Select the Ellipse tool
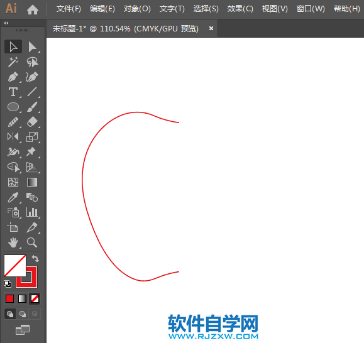 [13, 107]
